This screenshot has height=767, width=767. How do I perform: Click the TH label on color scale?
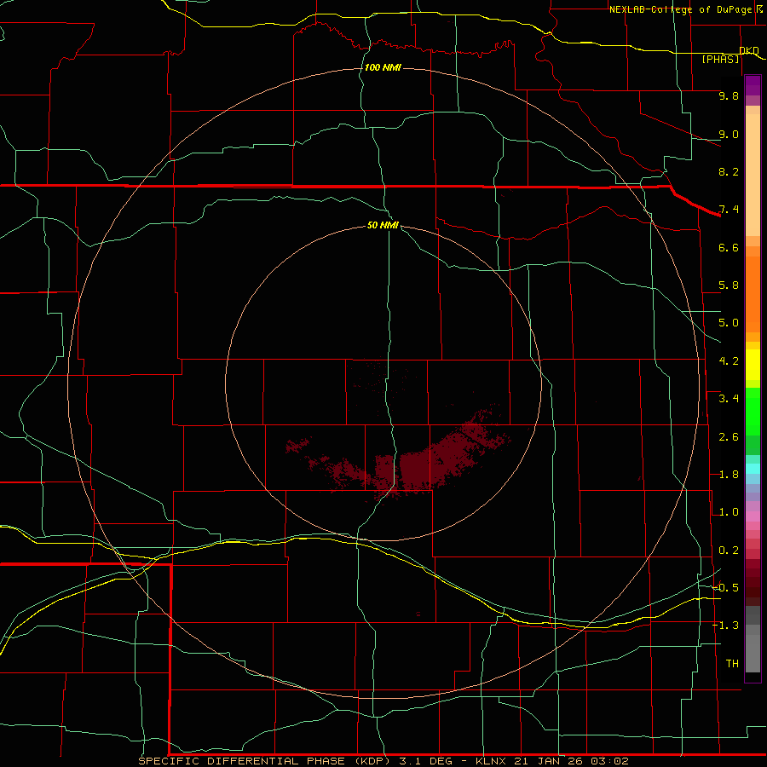pyautogui.click(x=732, y=664)
